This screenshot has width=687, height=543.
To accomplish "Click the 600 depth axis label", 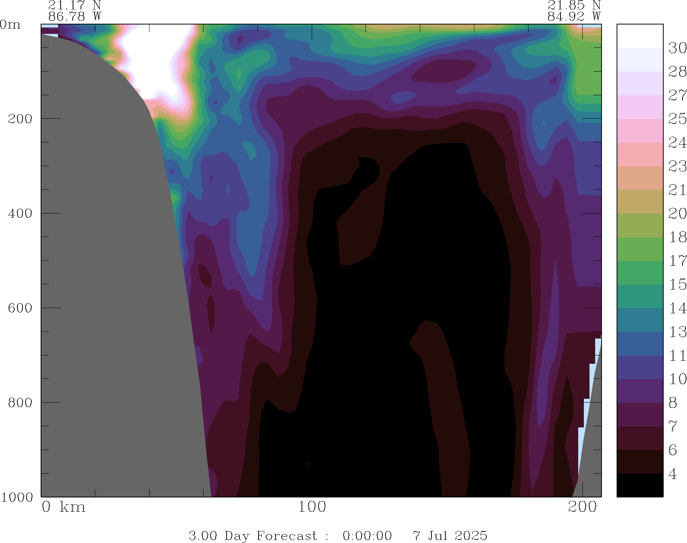I will 20,308.
